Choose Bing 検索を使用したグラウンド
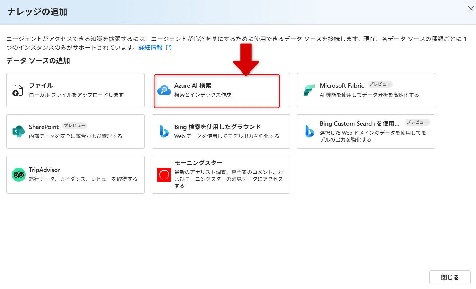 point(221,131)
